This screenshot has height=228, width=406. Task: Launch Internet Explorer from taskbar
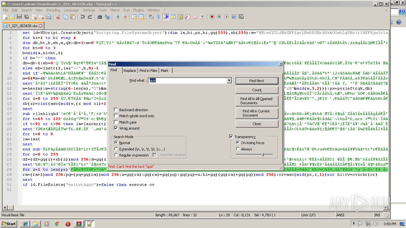pyautogui.click(x=25, y=224)
